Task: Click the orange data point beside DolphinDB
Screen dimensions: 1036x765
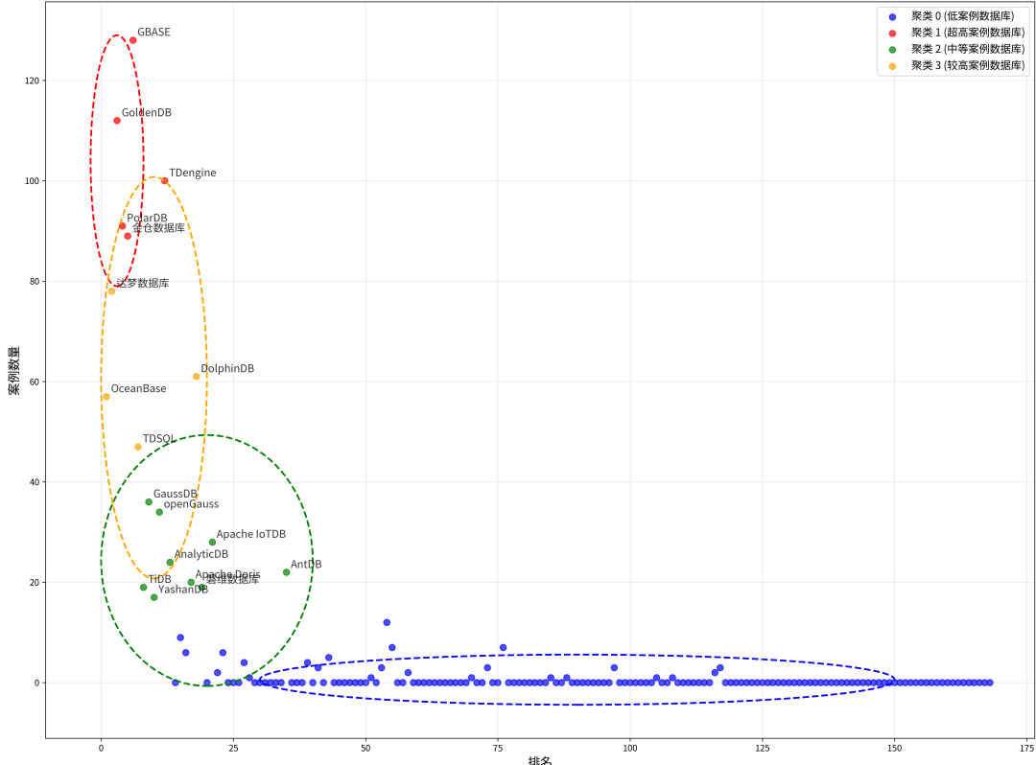Action: [197, 377]
